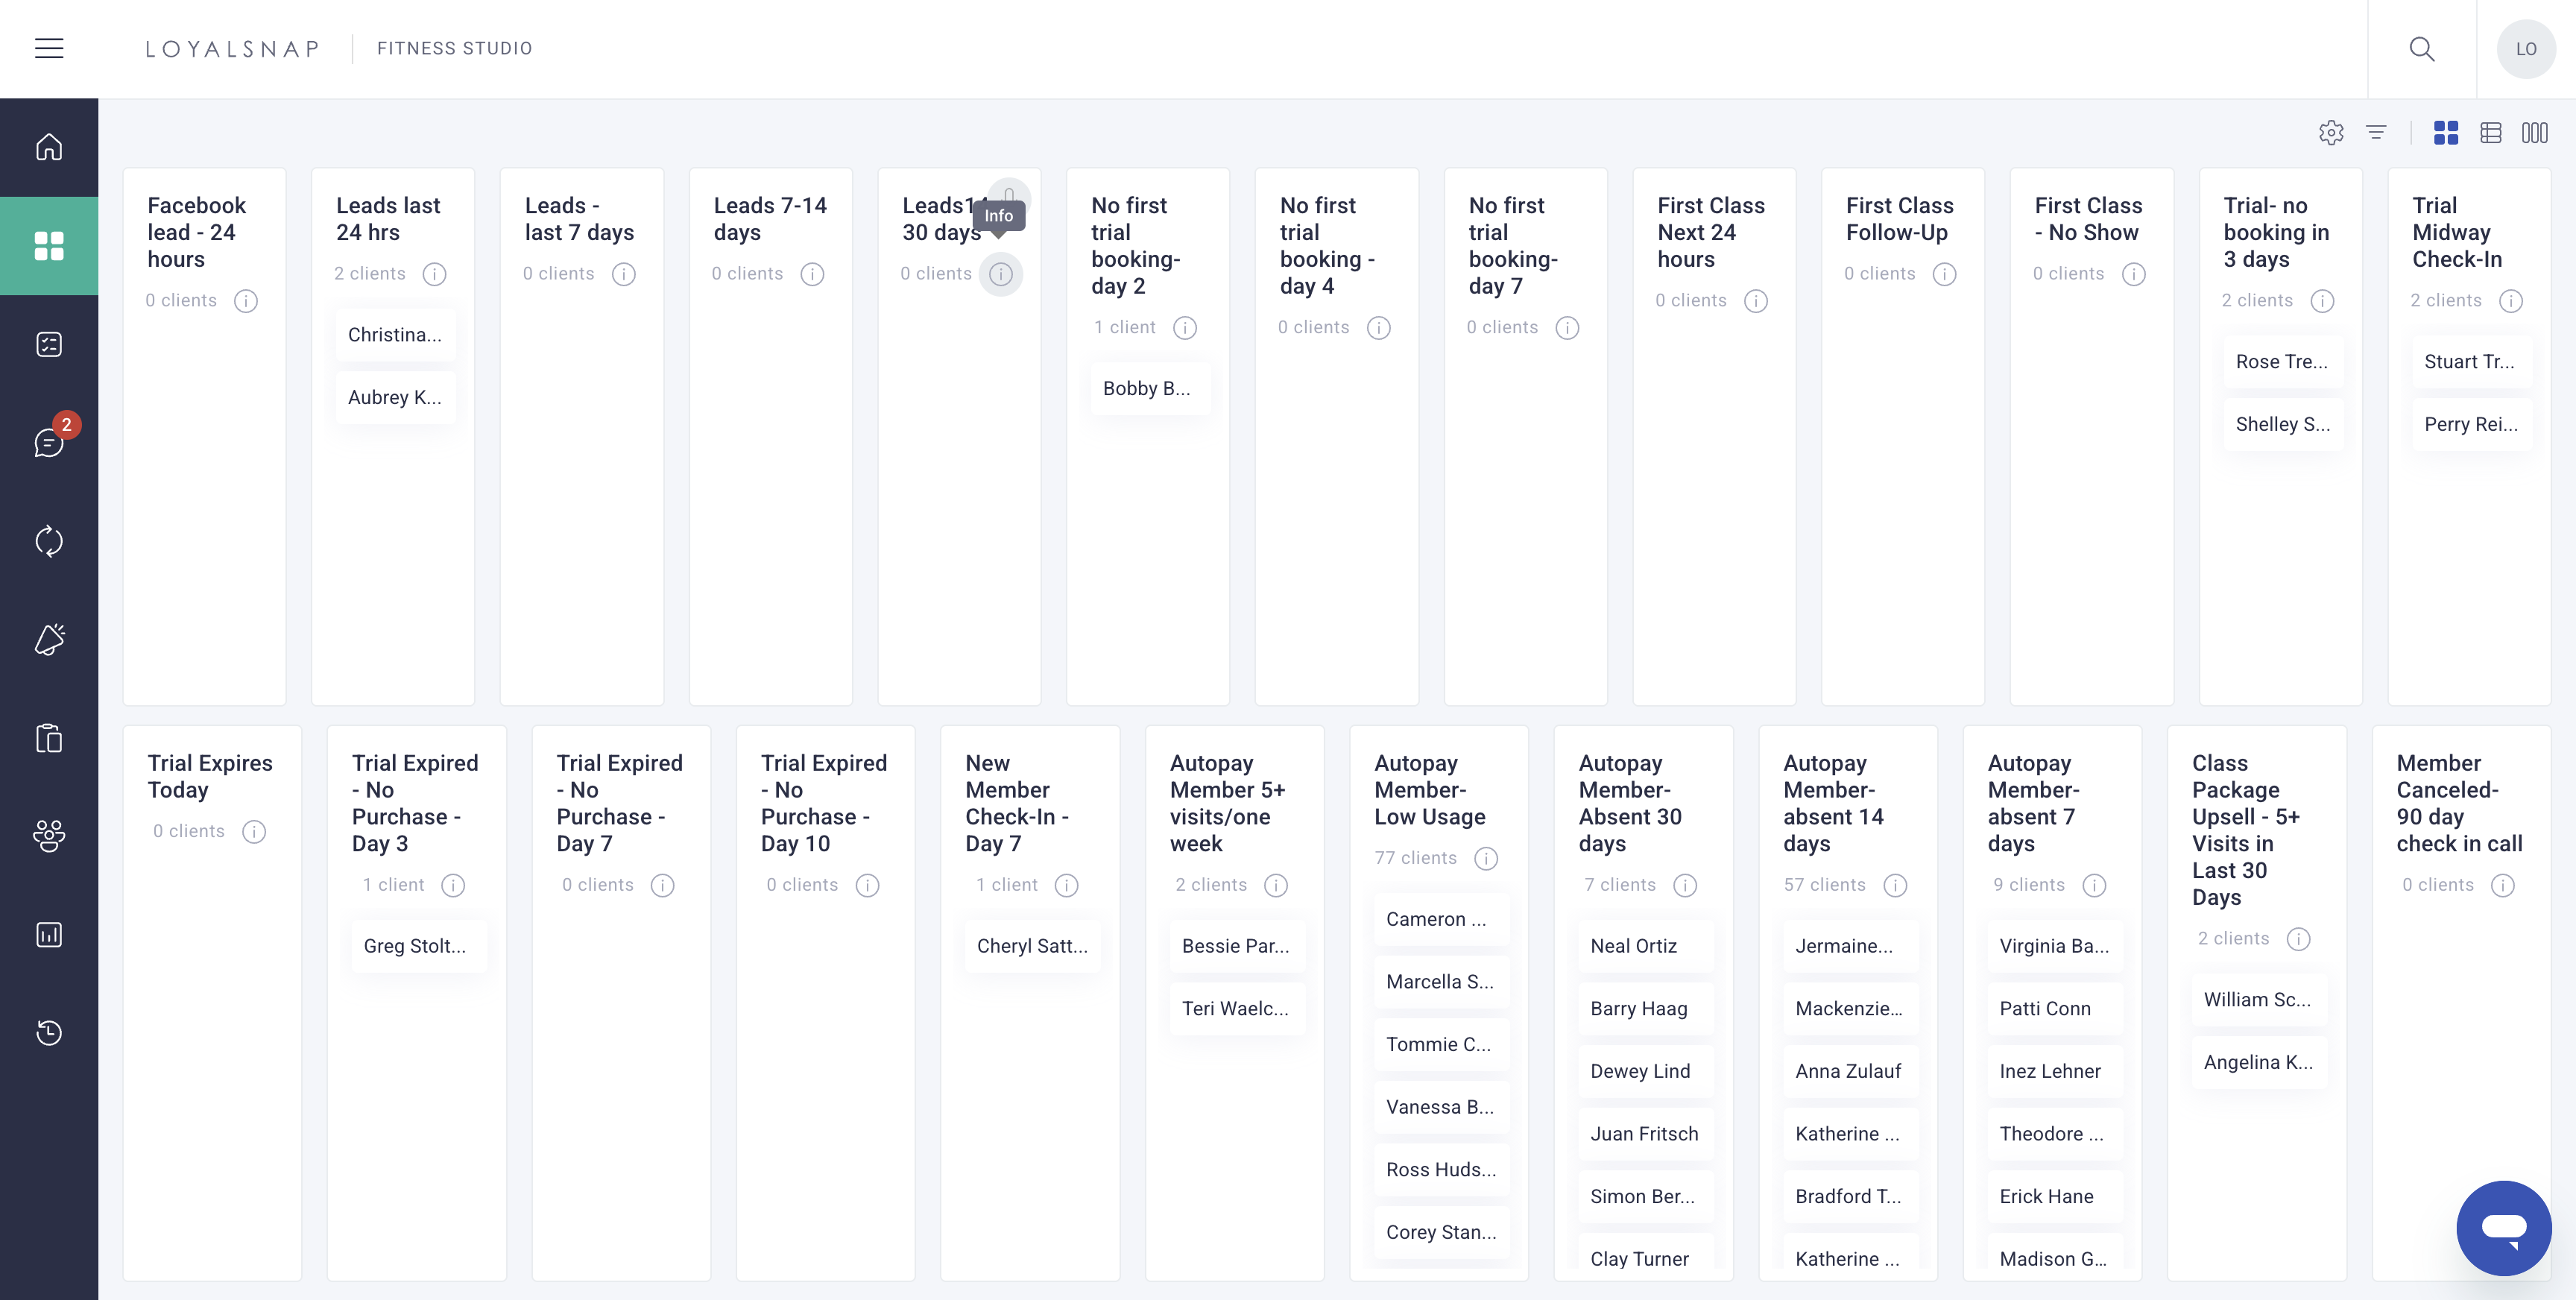This screenshot has width=2576, height=1300.
Task: Open settings via the gear icon
Action: pos(2331,132)
